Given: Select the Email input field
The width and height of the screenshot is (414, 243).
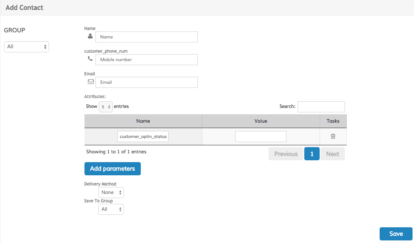Looking at the screenshot, I should coord(146,82).
